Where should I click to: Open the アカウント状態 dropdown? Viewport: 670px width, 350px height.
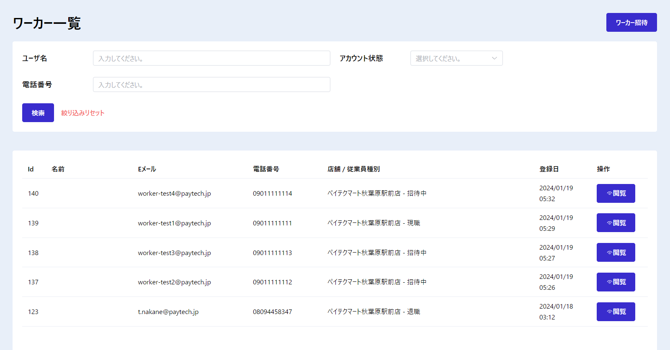[456, 58]
